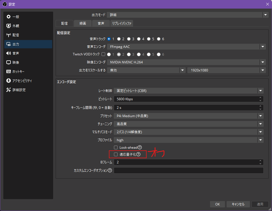
Task: Select the 映像 monitor icon
Action: (x=9, y=62)
